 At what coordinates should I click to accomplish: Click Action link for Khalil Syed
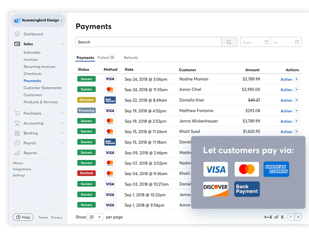point(286,131)
